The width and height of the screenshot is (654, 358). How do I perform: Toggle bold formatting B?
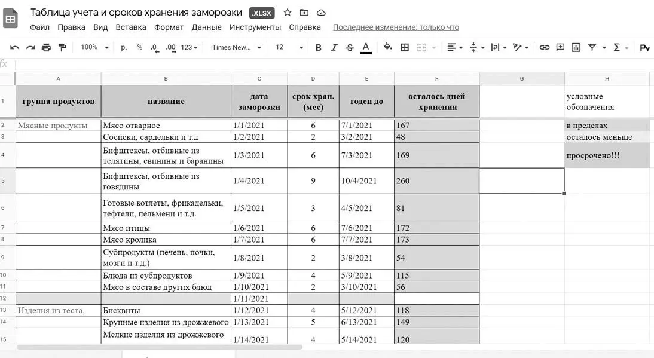[x=318, y=47]
